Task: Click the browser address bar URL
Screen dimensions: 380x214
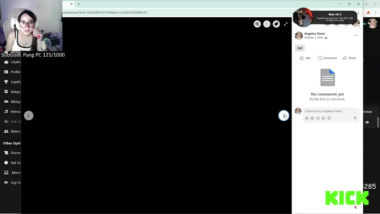Action: pyautogui.click(x=104, y=12)
